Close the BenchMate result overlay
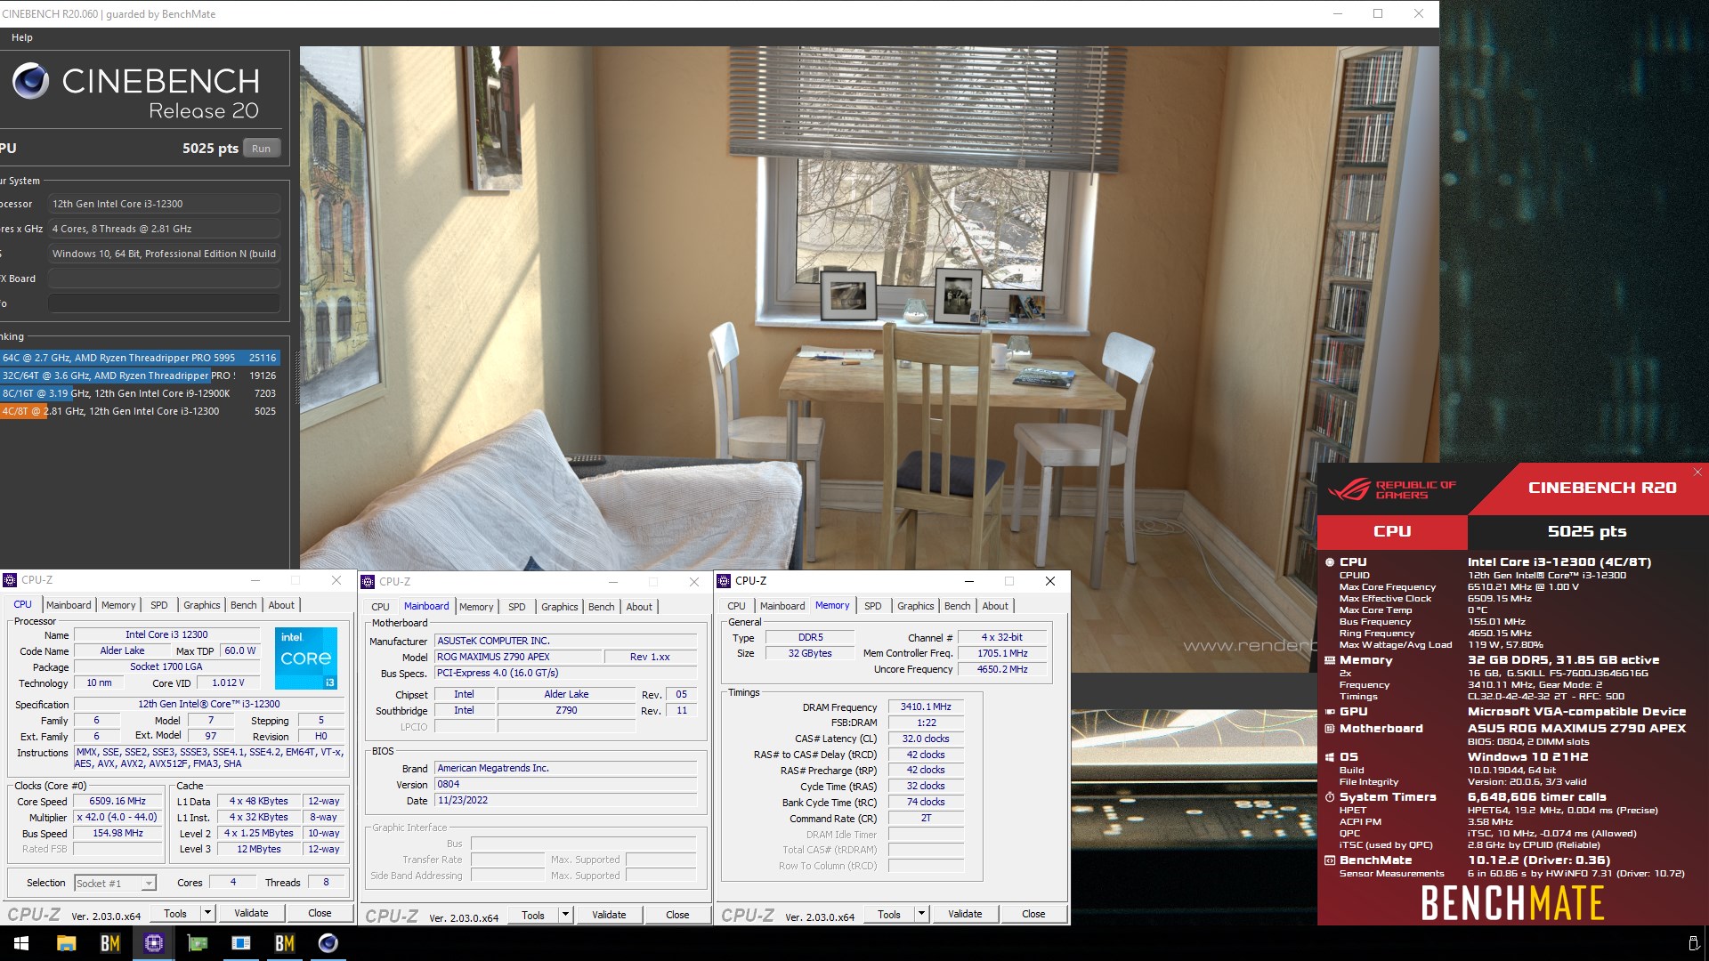The image size is (1709, 961). coord(1697,472)
